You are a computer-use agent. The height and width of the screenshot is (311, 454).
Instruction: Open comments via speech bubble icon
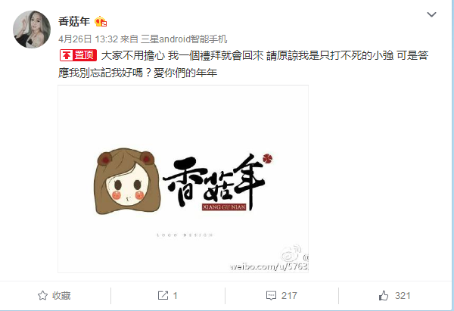pos(271,296)
